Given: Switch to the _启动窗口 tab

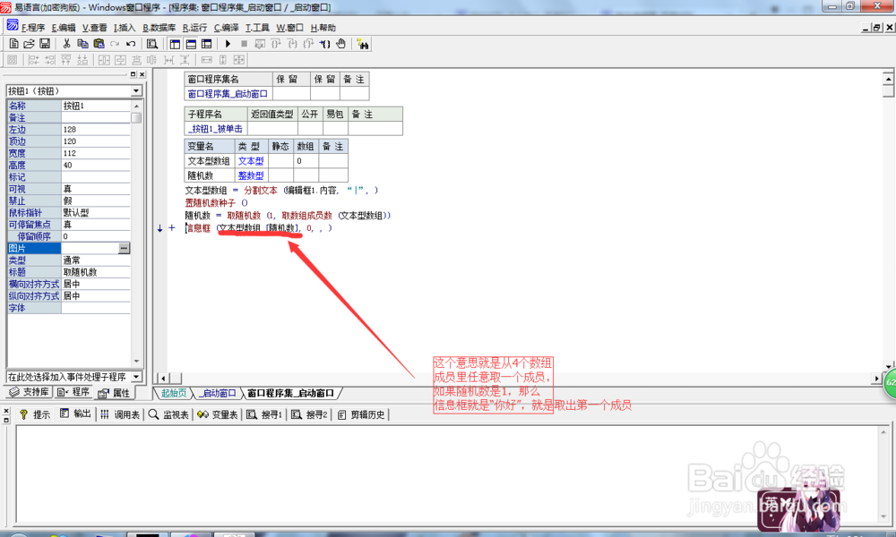Looking at the screenshot, I should pyautogui.click(x=218, y=393).
